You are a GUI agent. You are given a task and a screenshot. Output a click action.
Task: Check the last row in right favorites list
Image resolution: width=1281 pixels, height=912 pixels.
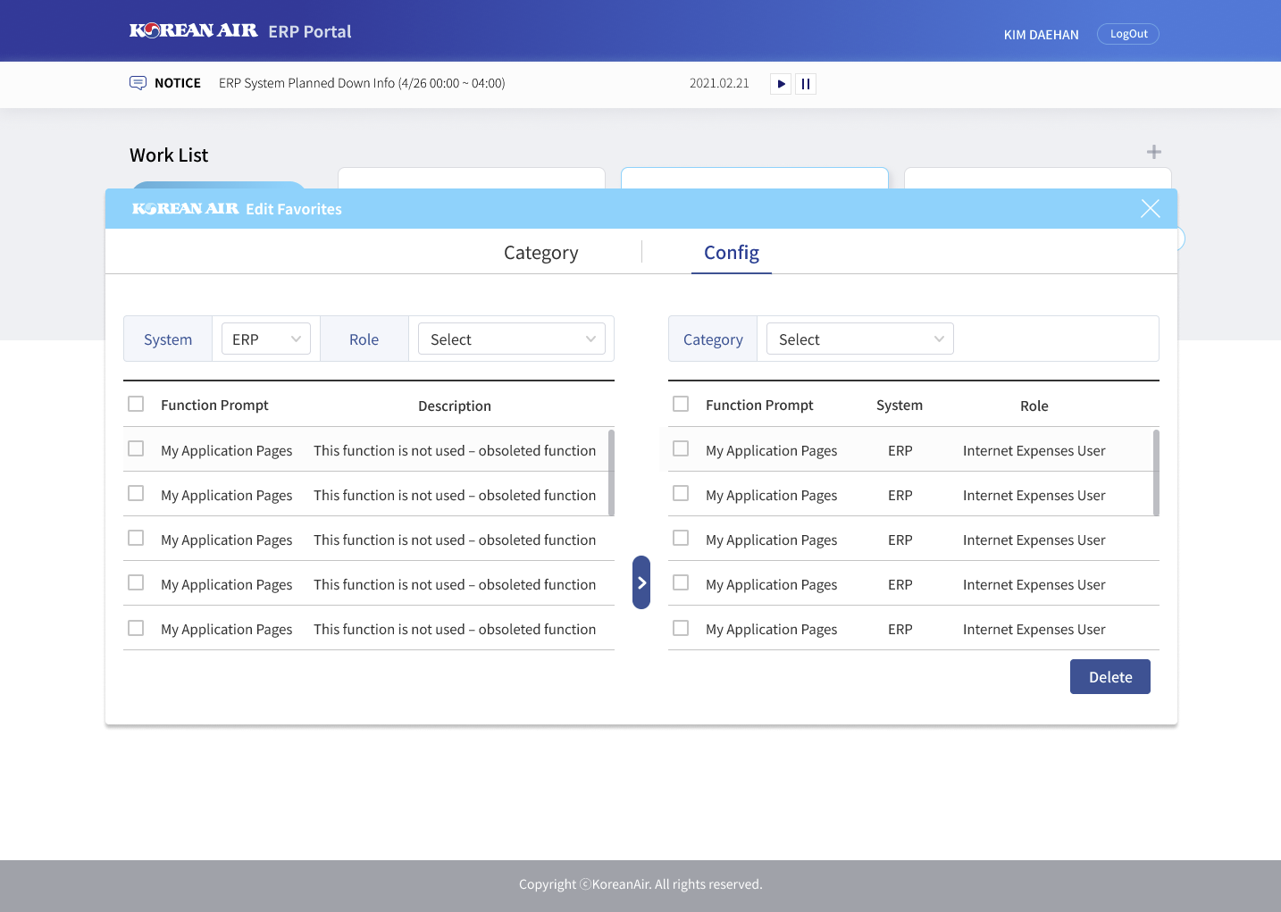(681, 628)
